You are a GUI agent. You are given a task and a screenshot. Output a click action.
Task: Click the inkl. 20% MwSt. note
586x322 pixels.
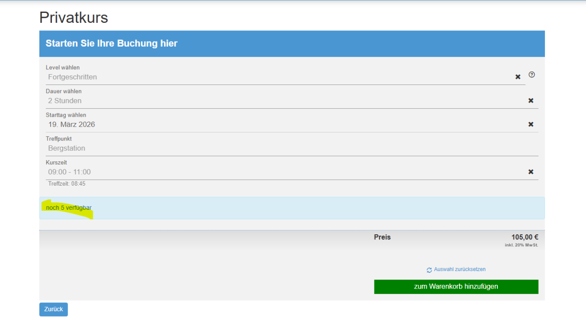click(x=521, y=245)
